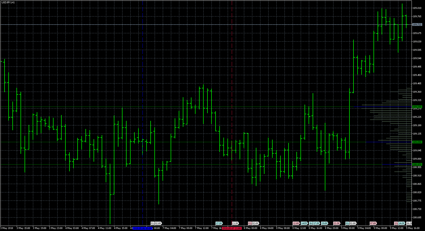
Task: Click the 9 May 16:00 time label
Action: 413,228
